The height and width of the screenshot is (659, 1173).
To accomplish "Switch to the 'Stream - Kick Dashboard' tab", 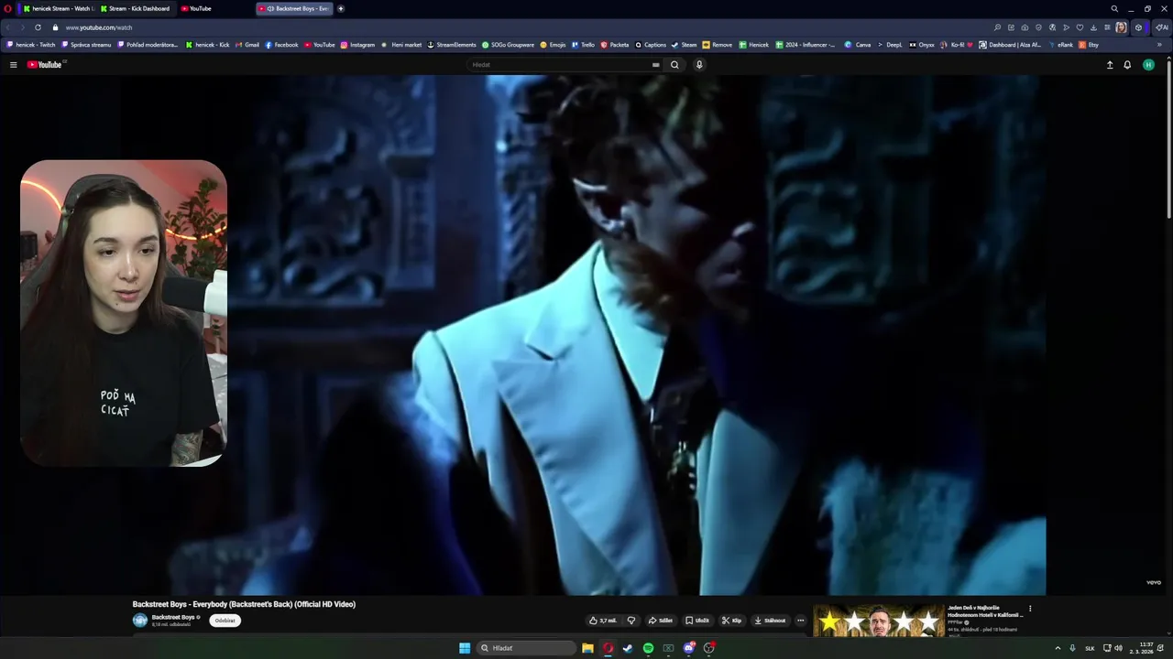I will tap(136, 8).
